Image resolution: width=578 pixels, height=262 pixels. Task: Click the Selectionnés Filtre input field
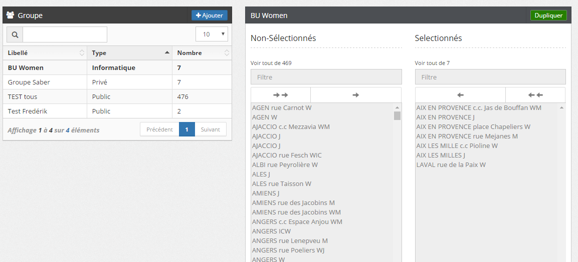pyautogui.click(x=490, y=77)
